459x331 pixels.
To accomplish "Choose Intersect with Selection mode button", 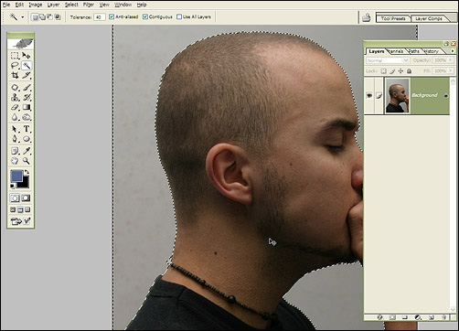I will pyautogui.click(x=58, y=17).
